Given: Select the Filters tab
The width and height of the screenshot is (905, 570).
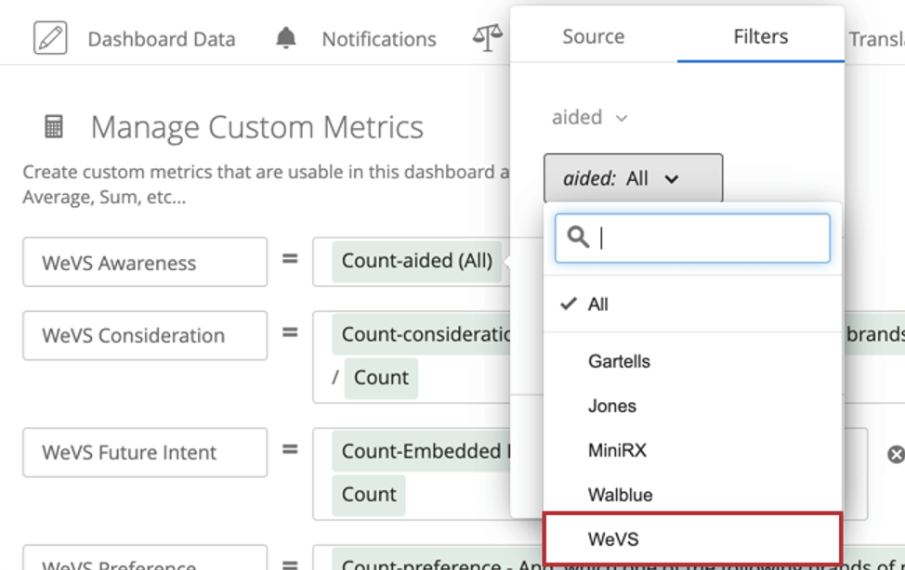Looking at the screenshot, I should click(x=760, y=36).
